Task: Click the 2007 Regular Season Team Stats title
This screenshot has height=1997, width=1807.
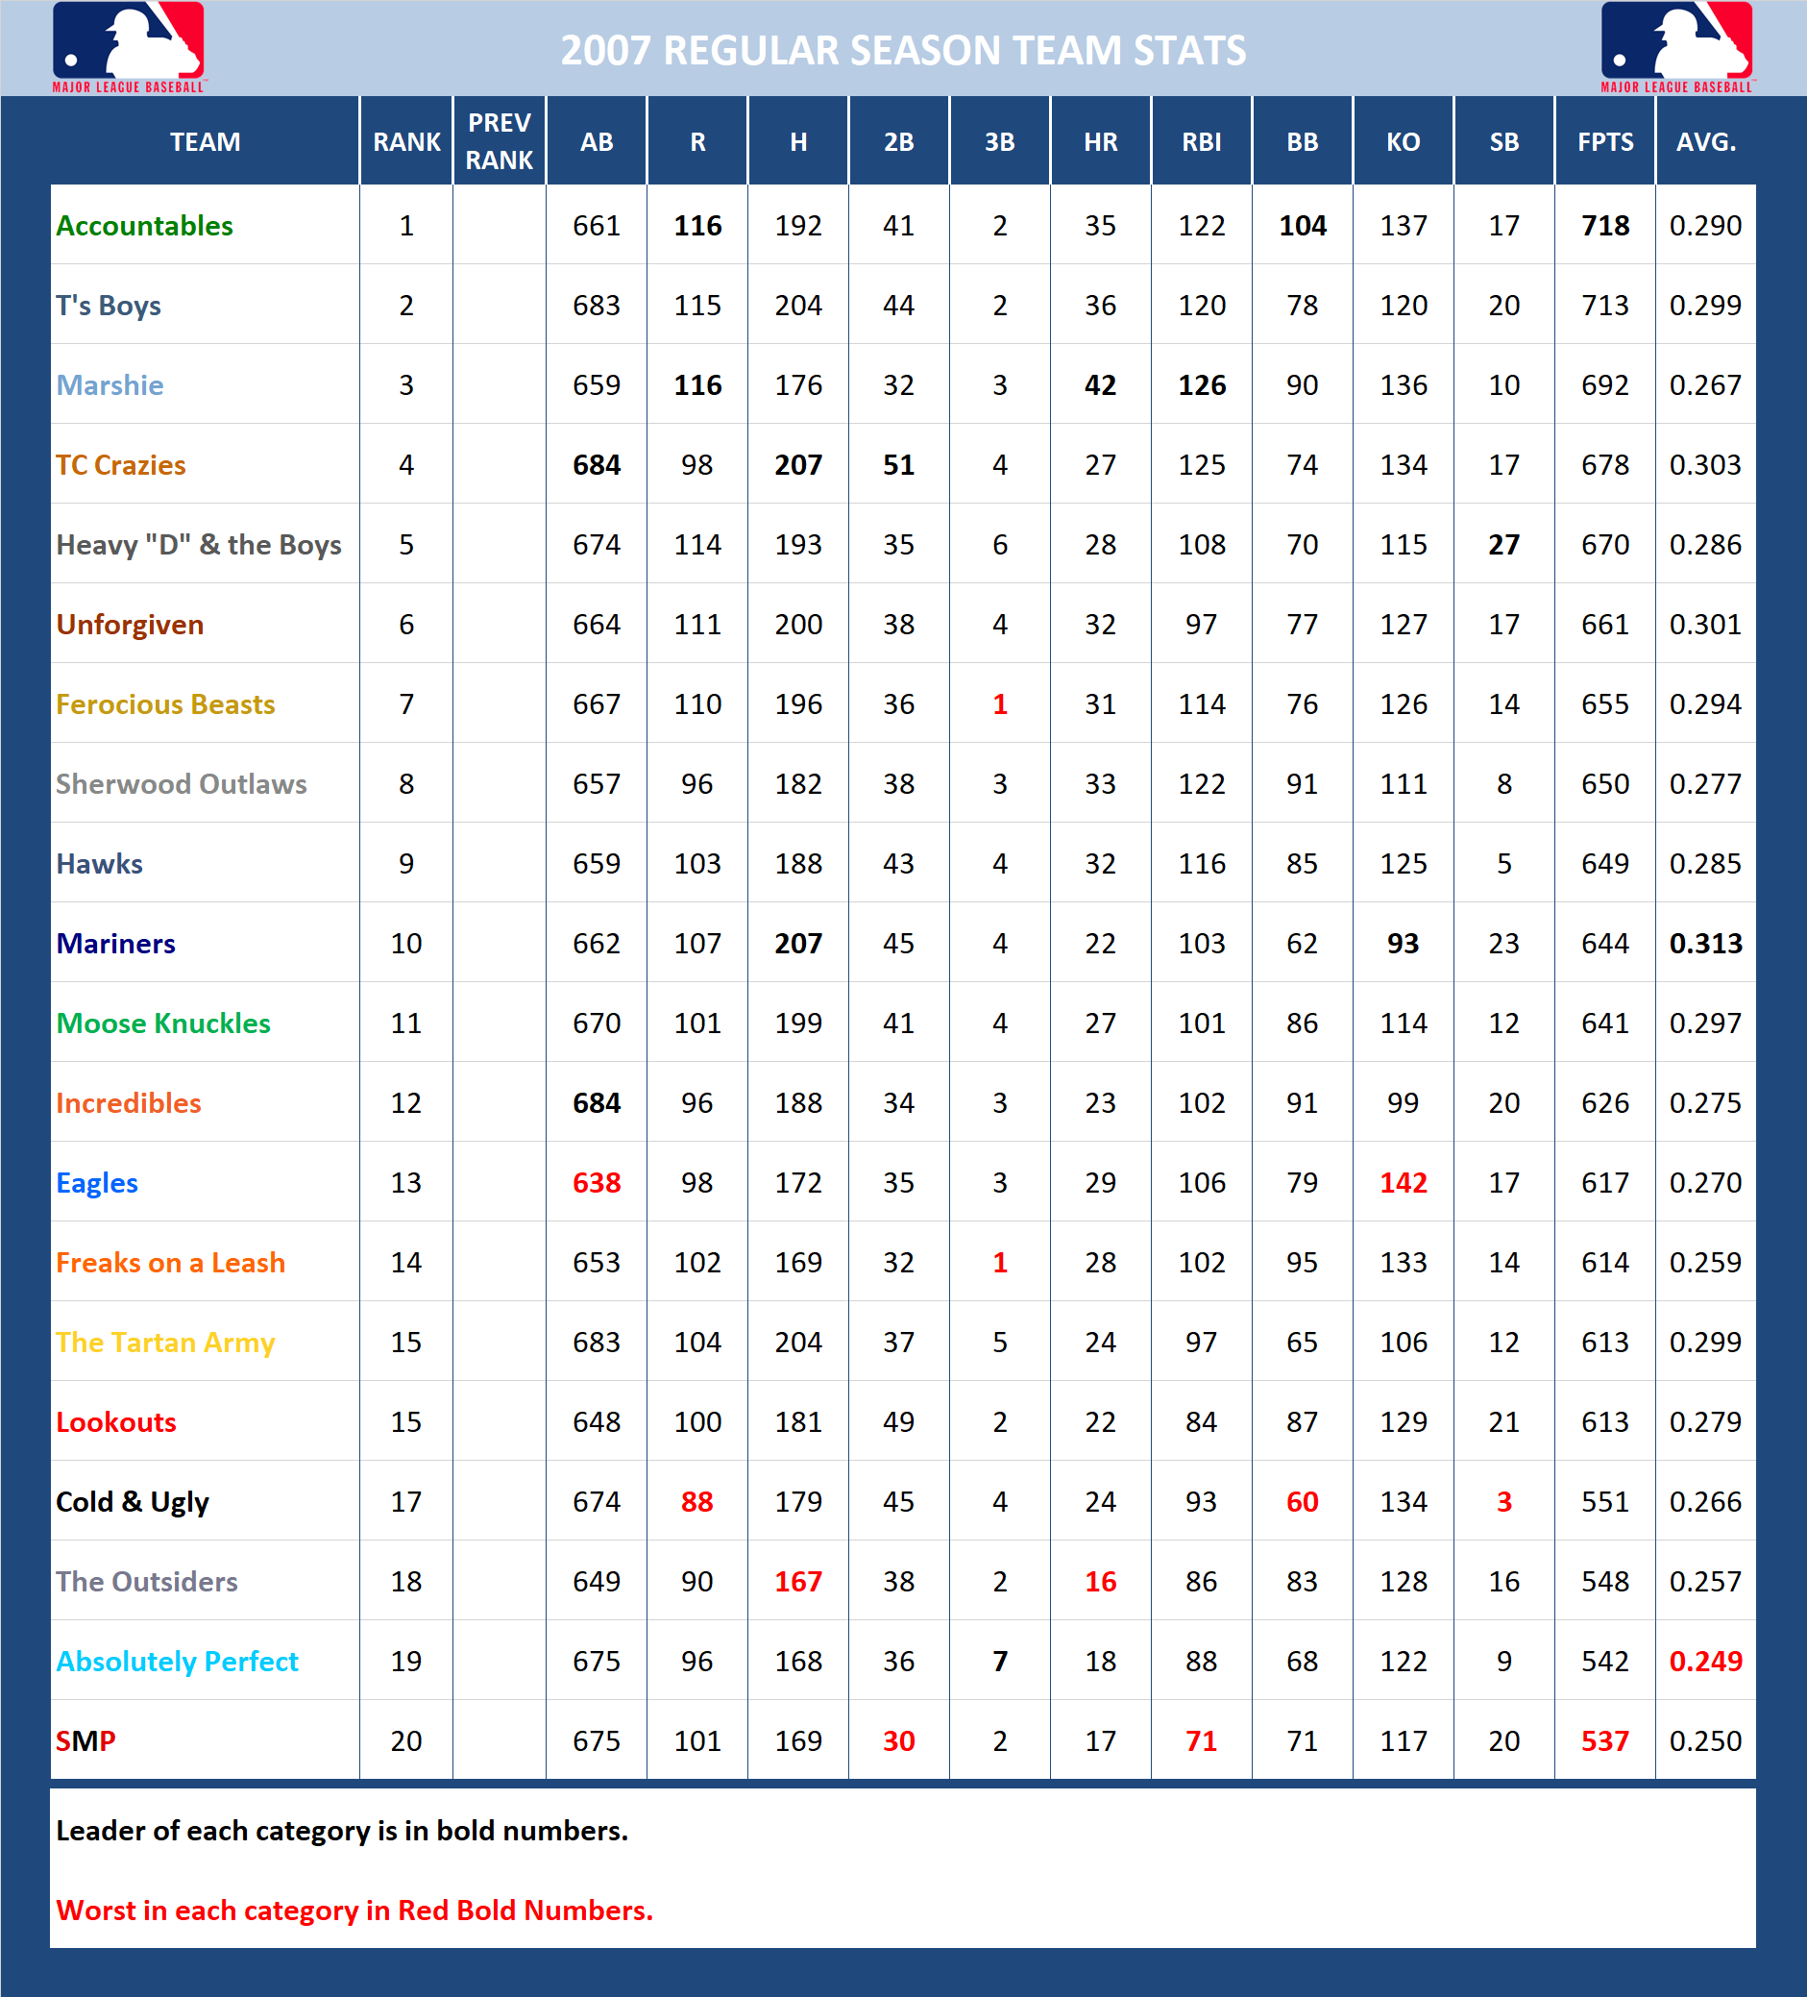Action: [903, 47]
